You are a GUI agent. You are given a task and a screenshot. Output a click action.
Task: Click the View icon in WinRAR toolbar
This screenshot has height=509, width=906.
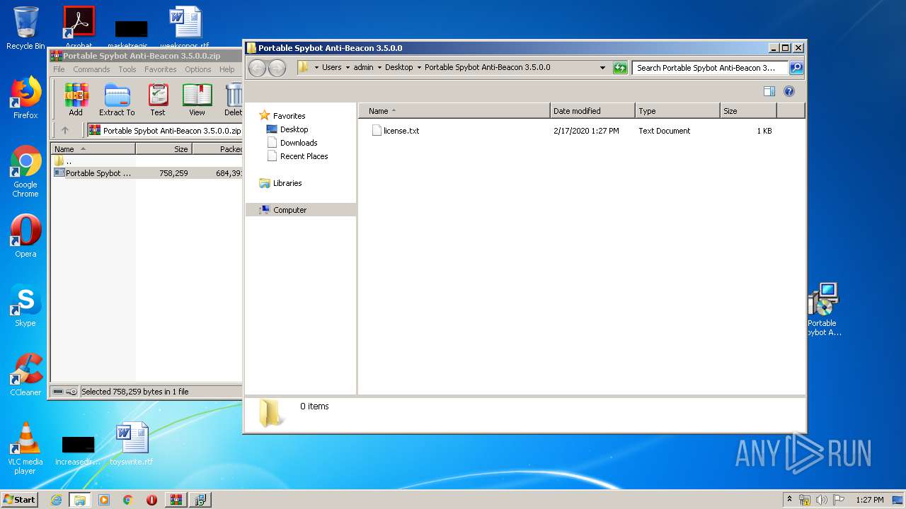(197, 100)
